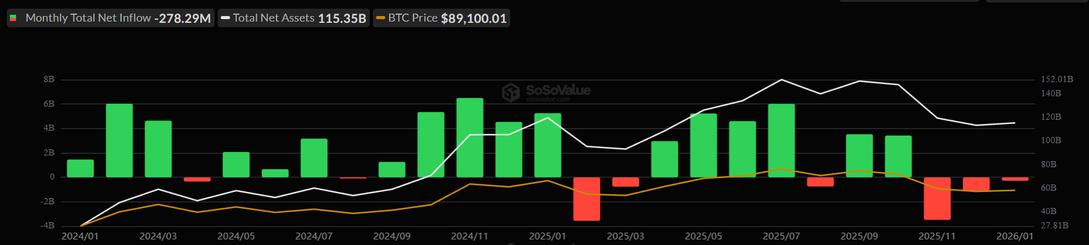Select the 2025/05 x-axis label
The image size is (1089, 245).
pos(704,236)
